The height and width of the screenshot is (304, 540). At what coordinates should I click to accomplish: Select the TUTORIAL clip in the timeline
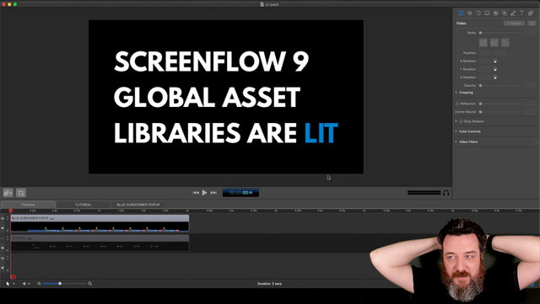(x=100, y=243)
